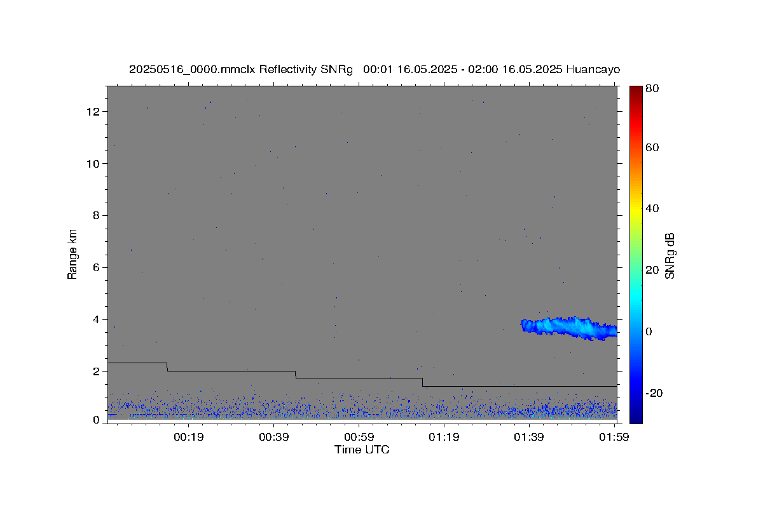Click the 'Huancayo' station name in title

point(593,70)
